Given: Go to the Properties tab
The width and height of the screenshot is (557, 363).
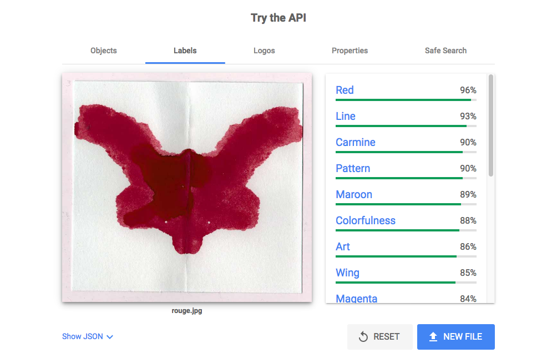Looking at the screenshot, I should click(350, 51).
